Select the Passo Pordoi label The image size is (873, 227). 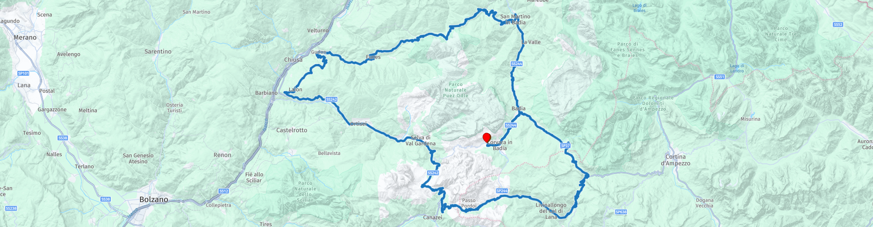pyautogui.click(x=469, y=203)
